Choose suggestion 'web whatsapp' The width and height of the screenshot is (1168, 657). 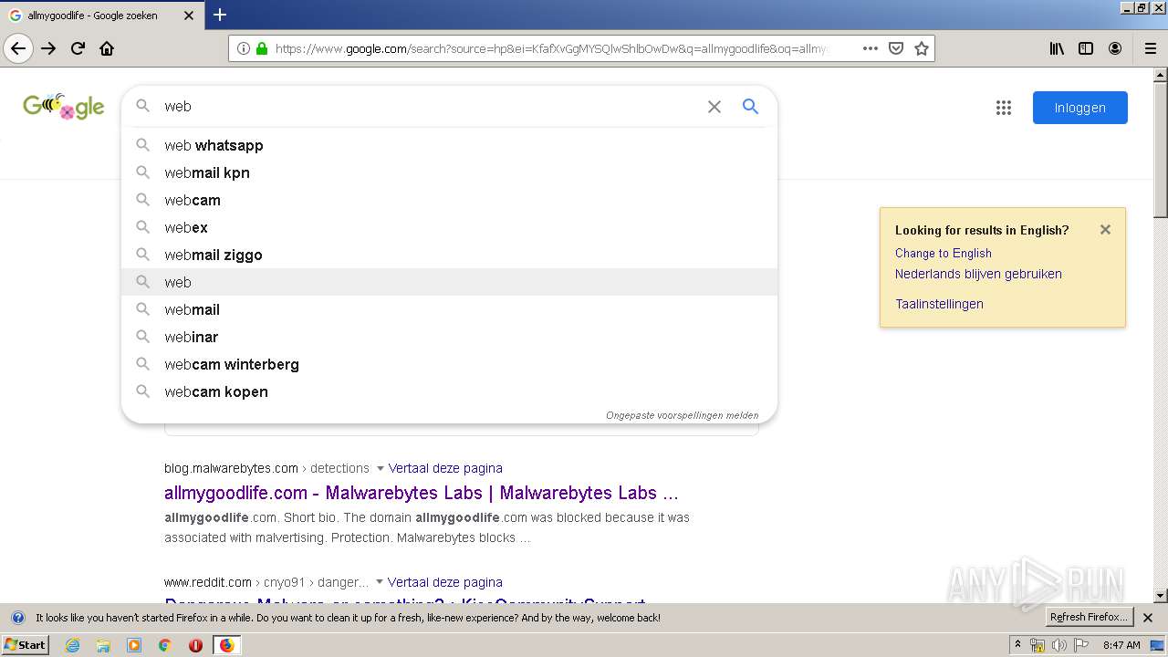449,145
